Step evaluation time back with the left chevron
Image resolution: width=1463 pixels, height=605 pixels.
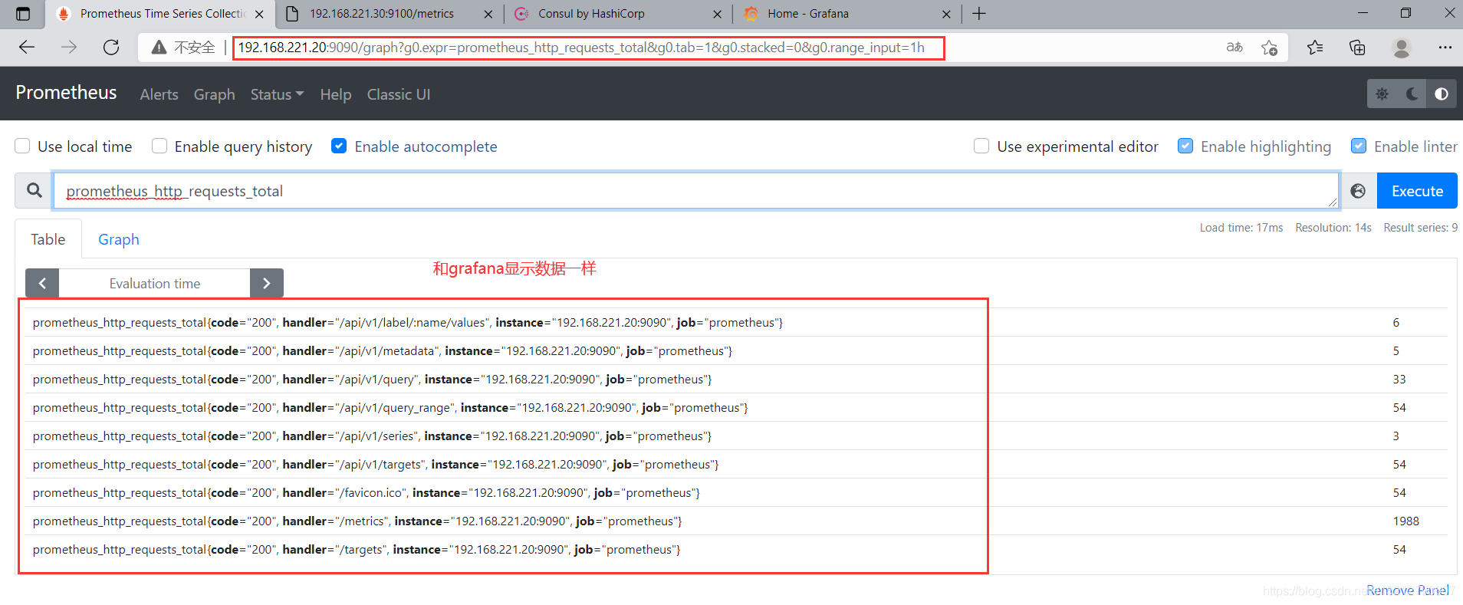click(x=42, y=283)
